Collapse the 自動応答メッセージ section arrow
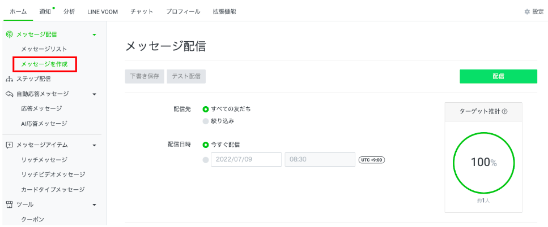The height and width of the screenshot is (227, 548). click(x=94, y=94)
